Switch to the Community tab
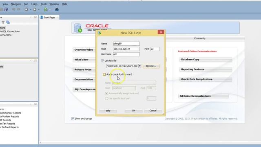 point(199,38)
